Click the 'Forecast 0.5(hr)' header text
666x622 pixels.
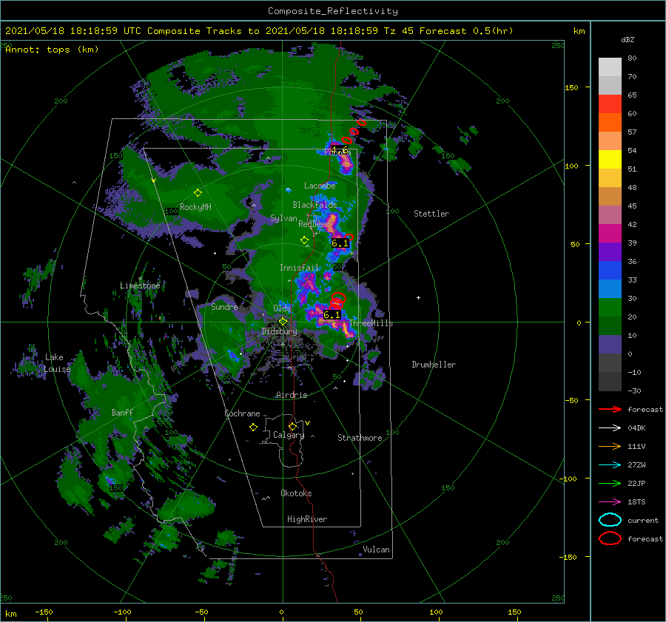tap(466, 31)
